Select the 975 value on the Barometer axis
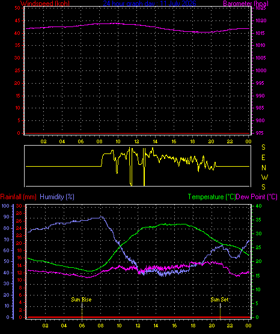Screen dimensions: 280x334 click(x=260, y=133)
